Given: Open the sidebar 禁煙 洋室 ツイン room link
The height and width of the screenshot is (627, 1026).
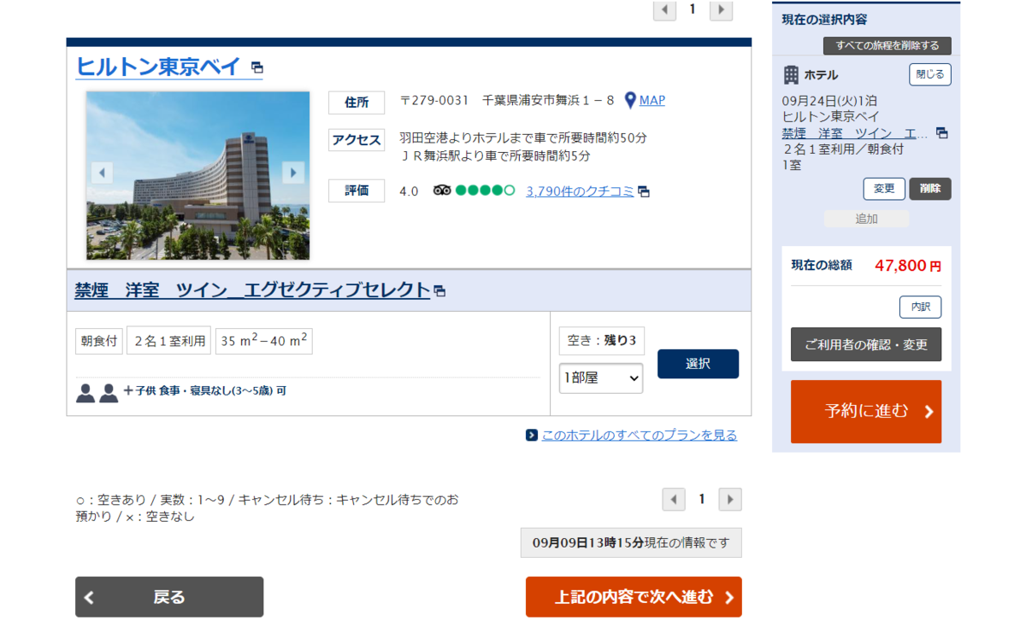Looking at the screenshot, I should point(855,133).
